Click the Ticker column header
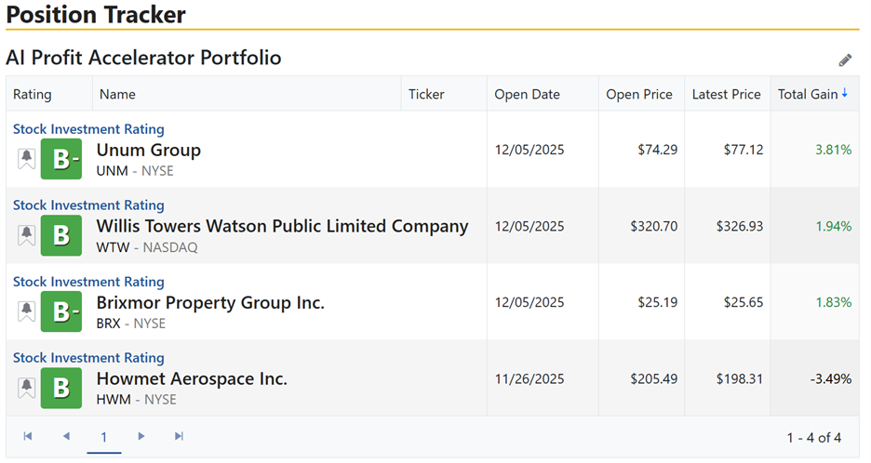Viewport: 871px width, 463px height. click(426, 94)
